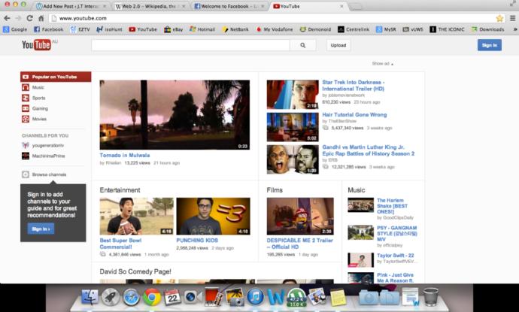519x312 pixels.
Task: Open Stickies yellow note in Dock
Action: [338, 297]
